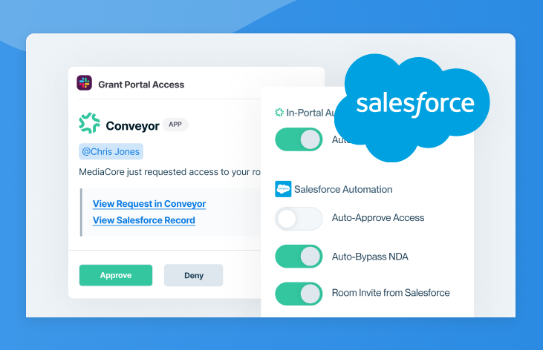Click the Room Invite from Salesforce label
Screen dimensions: 543x350
pos(391,293)
